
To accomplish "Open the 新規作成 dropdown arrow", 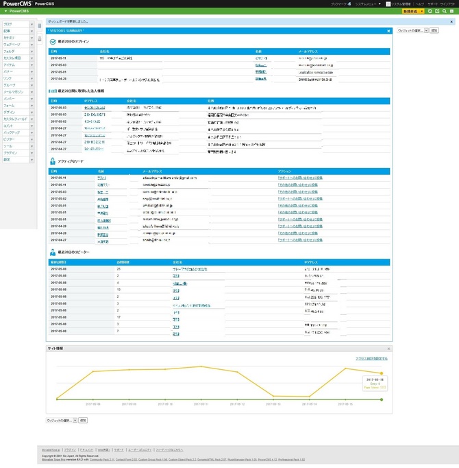I will pyautogui.click(x=422, y=12).
